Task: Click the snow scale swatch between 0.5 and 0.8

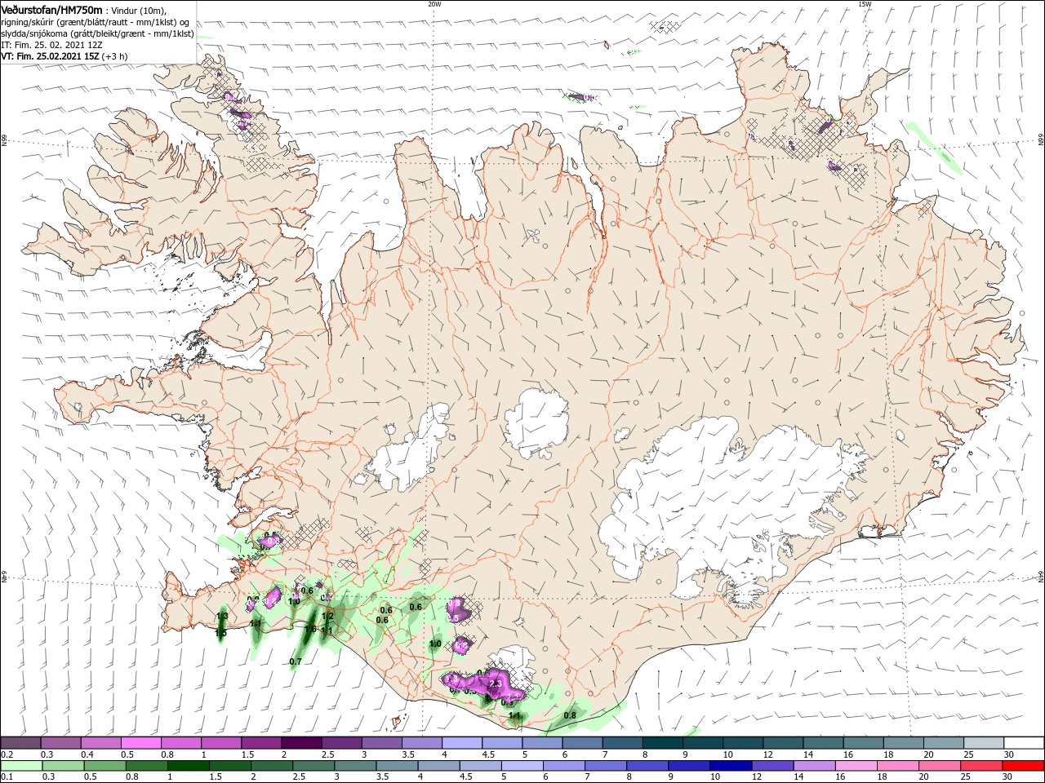Action: point(140,743)
